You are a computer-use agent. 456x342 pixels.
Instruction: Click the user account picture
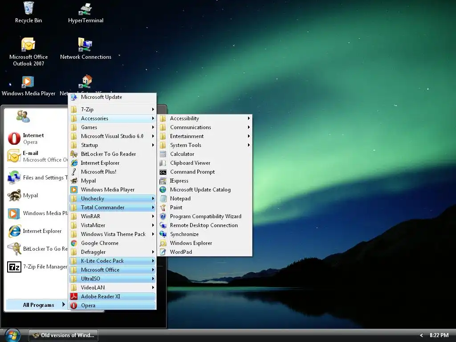click(23, 116)
